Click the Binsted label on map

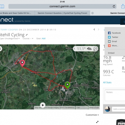tap(51, 51)
